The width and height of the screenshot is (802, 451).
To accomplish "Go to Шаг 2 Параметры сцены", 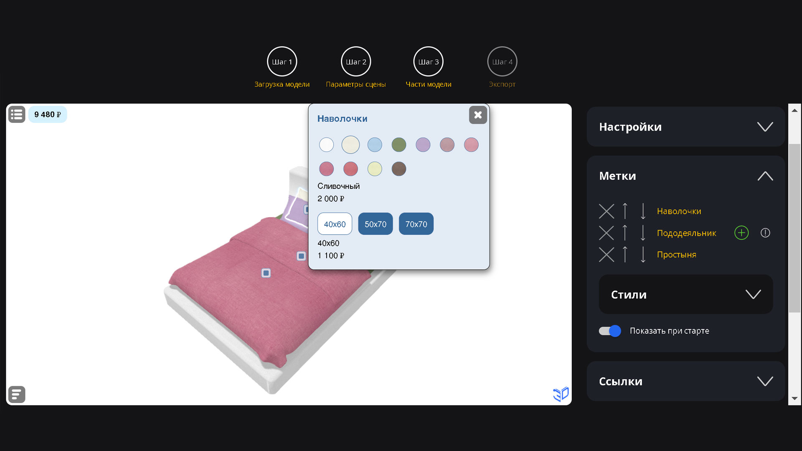I will tap(356, 61).
